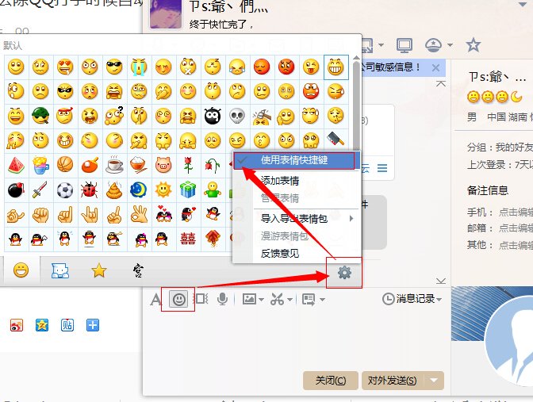Insert the sunglasses cool emoticon

[114, 67]
